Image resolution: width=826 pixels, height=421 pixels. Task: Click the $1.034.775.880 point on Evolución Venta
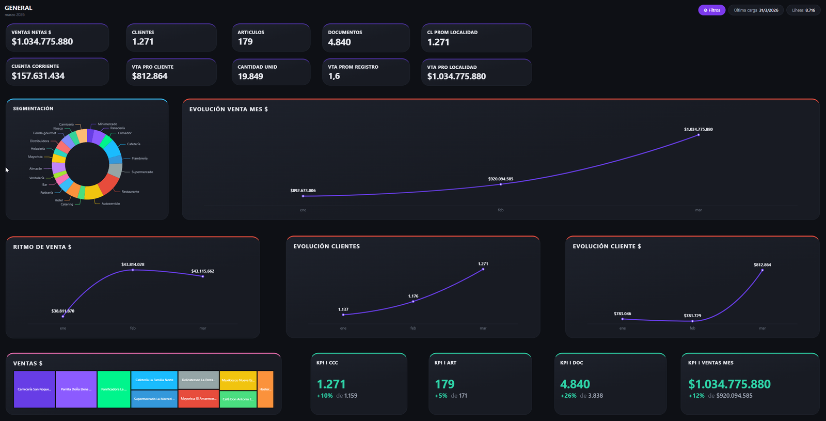tap(698, 135)
